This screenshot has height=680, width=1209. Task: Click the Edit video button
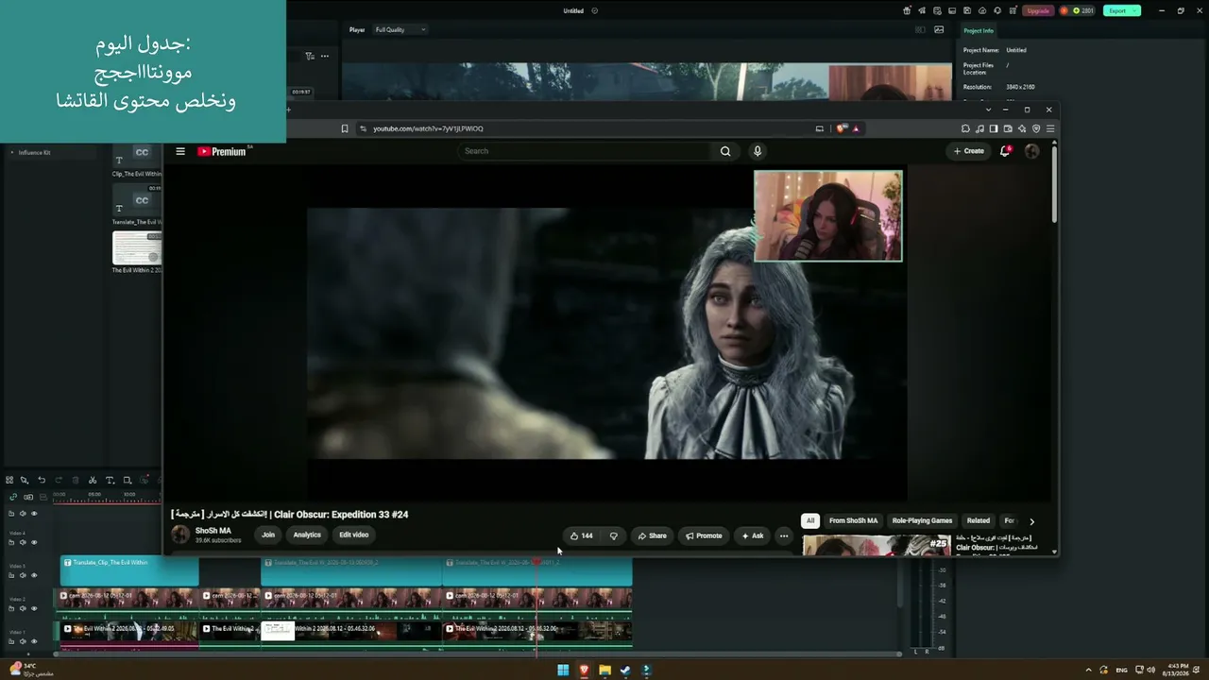354,535
